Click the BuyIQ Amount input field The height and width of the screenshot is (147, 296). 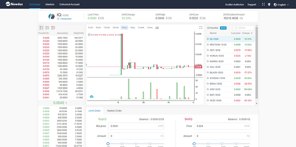tap(136, 136)
